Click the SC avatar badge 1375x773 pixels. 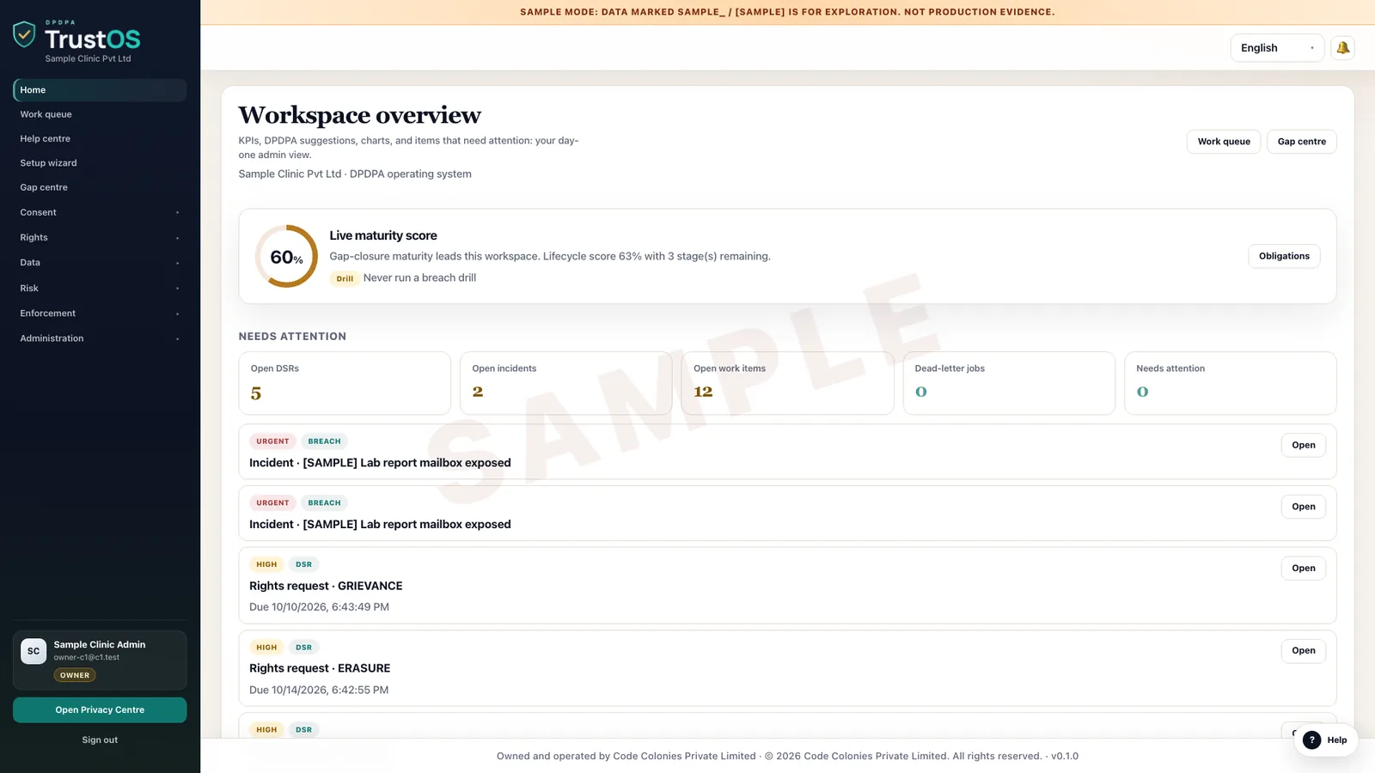click(x=34, y=651)
